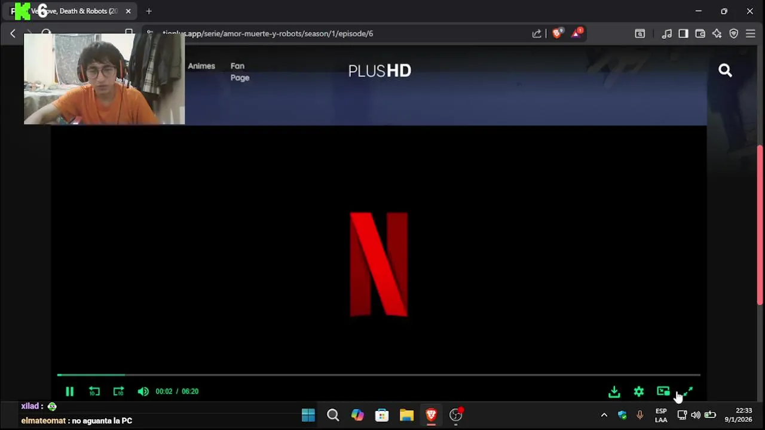Open system volume speaker tray icon
Viewport: 765px width, 430px height.
[x=696, y=415]
